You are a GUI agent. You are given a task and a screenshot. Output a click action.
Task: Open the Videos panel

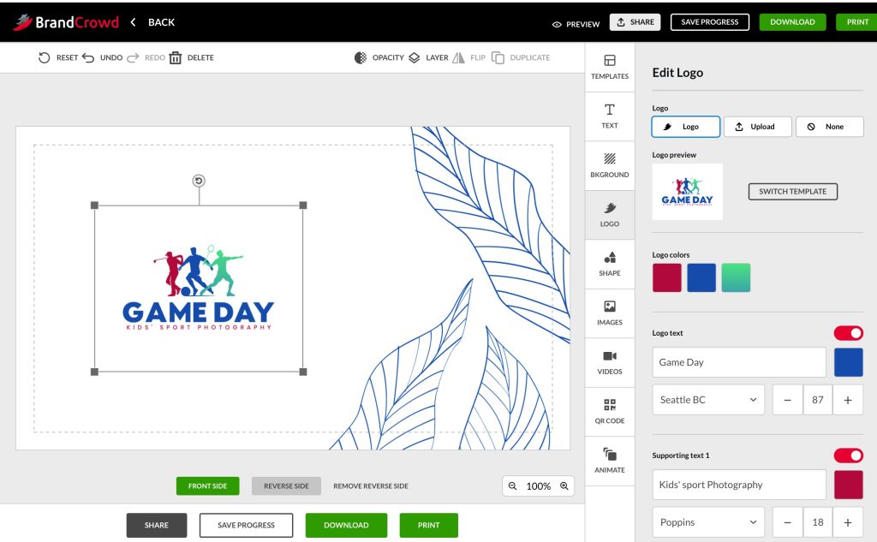coord(610,362)
